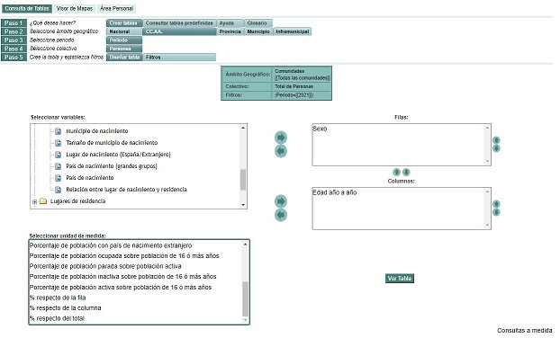The width and height of the screenshot is (560, 338).
Task: Open the Consulta de Tablas tab
Action: tap(27, 9)
